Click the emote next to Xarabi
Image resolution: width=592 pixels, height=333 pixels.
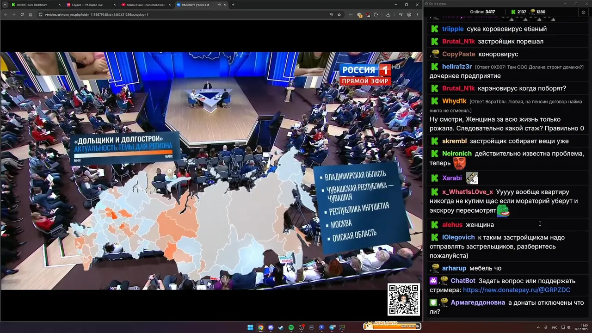(472, 178)
